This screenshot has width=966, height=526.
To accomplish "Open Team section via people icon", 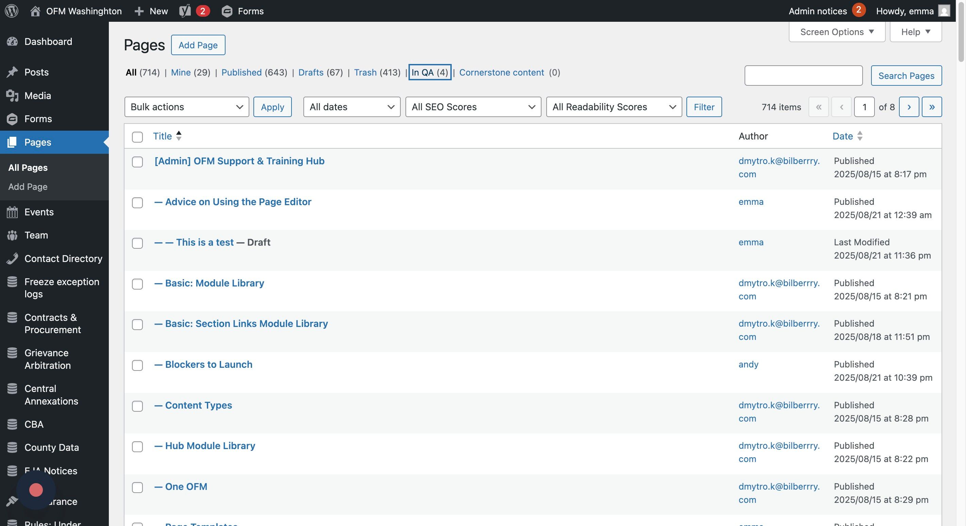I will coord(12,235).
